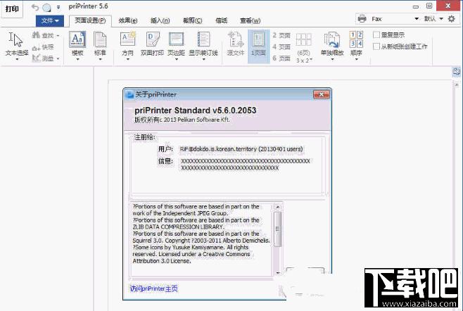Click the print preview magnifier icon in title bar
The image size is (463, 311).
46,7
